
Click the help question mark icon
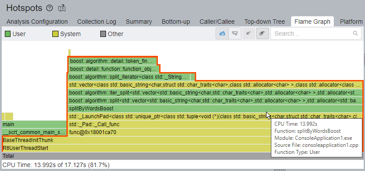[49, 8]
